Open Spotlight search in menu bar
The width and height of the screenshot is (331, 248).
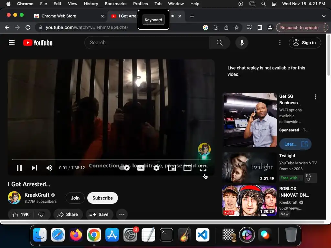(x=263, y=4)
